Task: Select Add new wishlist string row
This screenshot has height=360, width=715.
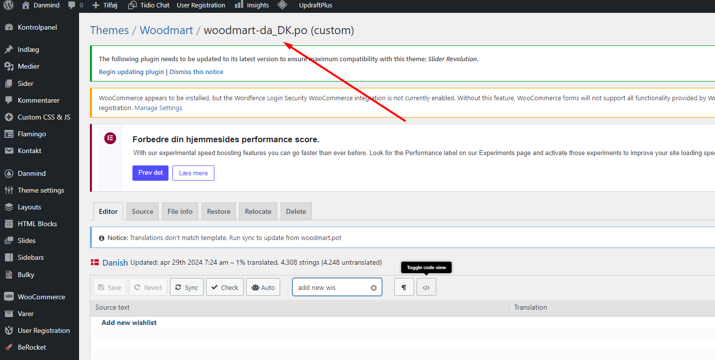Action: (403, 322)
